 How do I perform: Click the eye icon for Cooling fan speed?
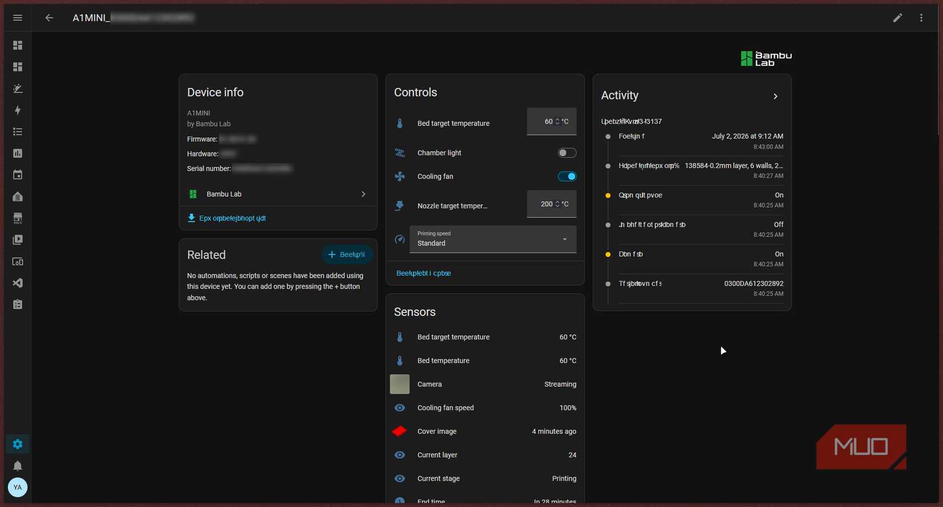[399, 408]
